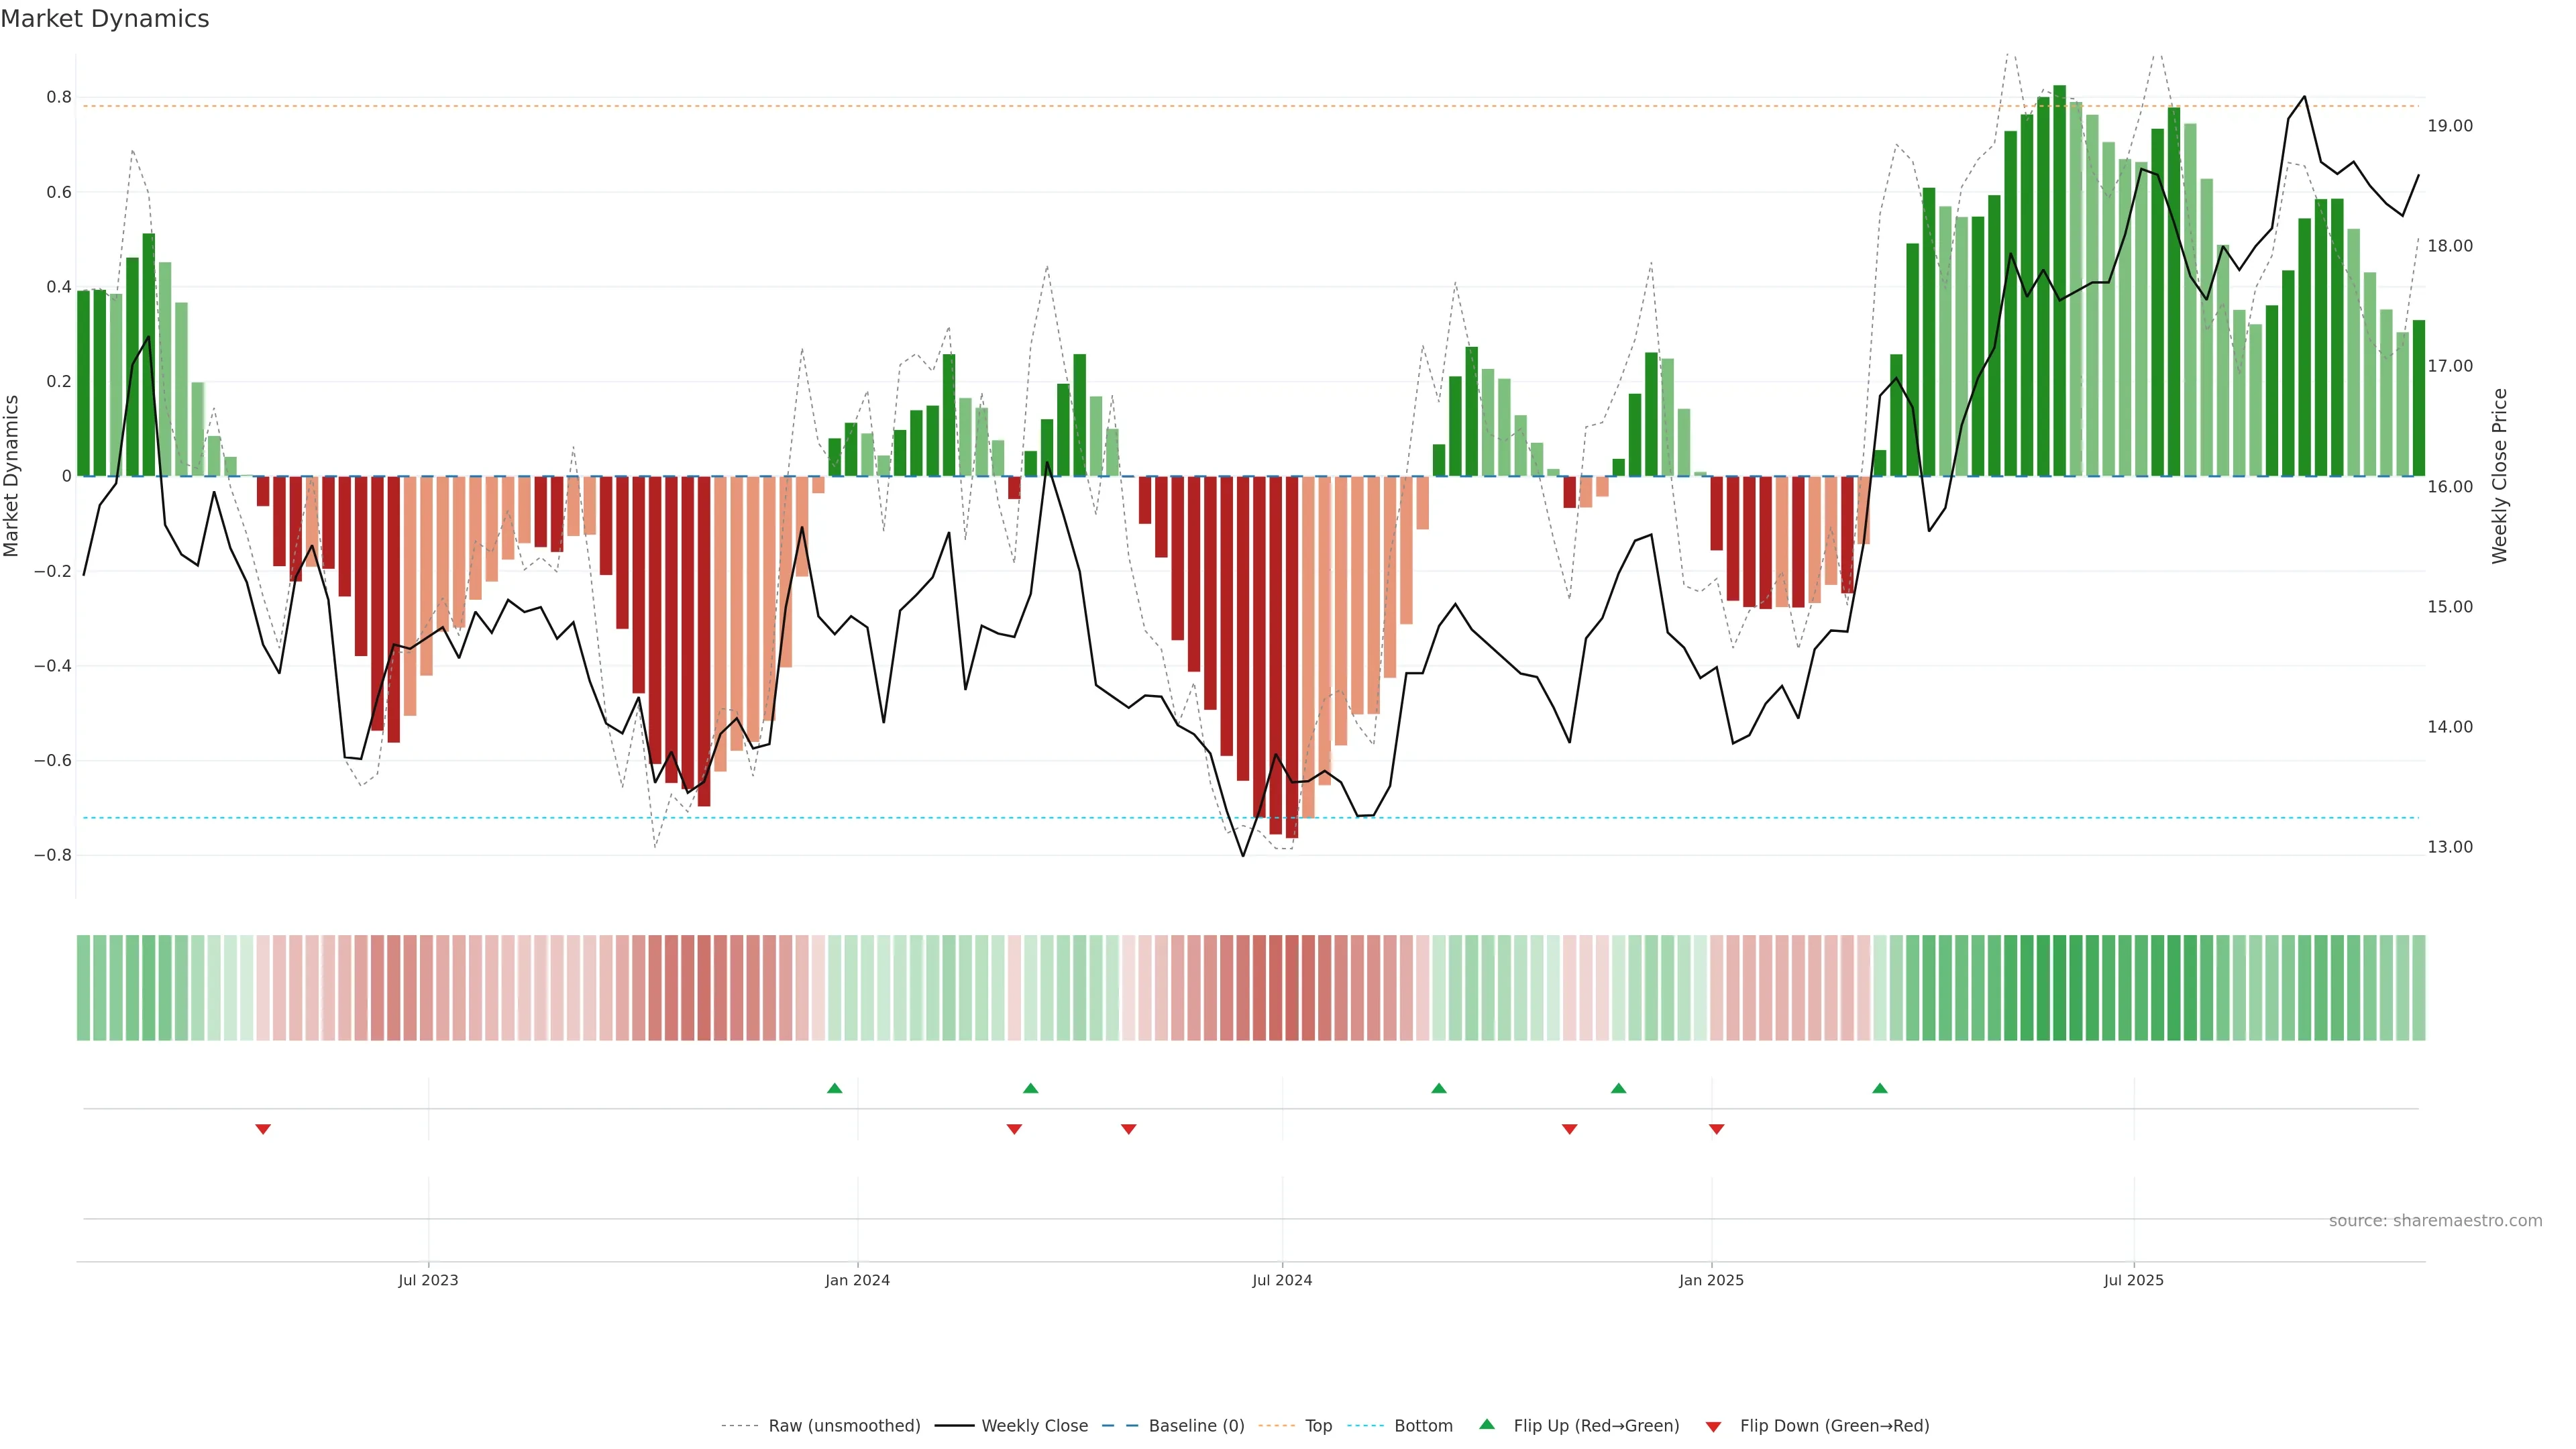
Task: Click the source: sharemaestro.com text
Action: tap(2435, 1221)
